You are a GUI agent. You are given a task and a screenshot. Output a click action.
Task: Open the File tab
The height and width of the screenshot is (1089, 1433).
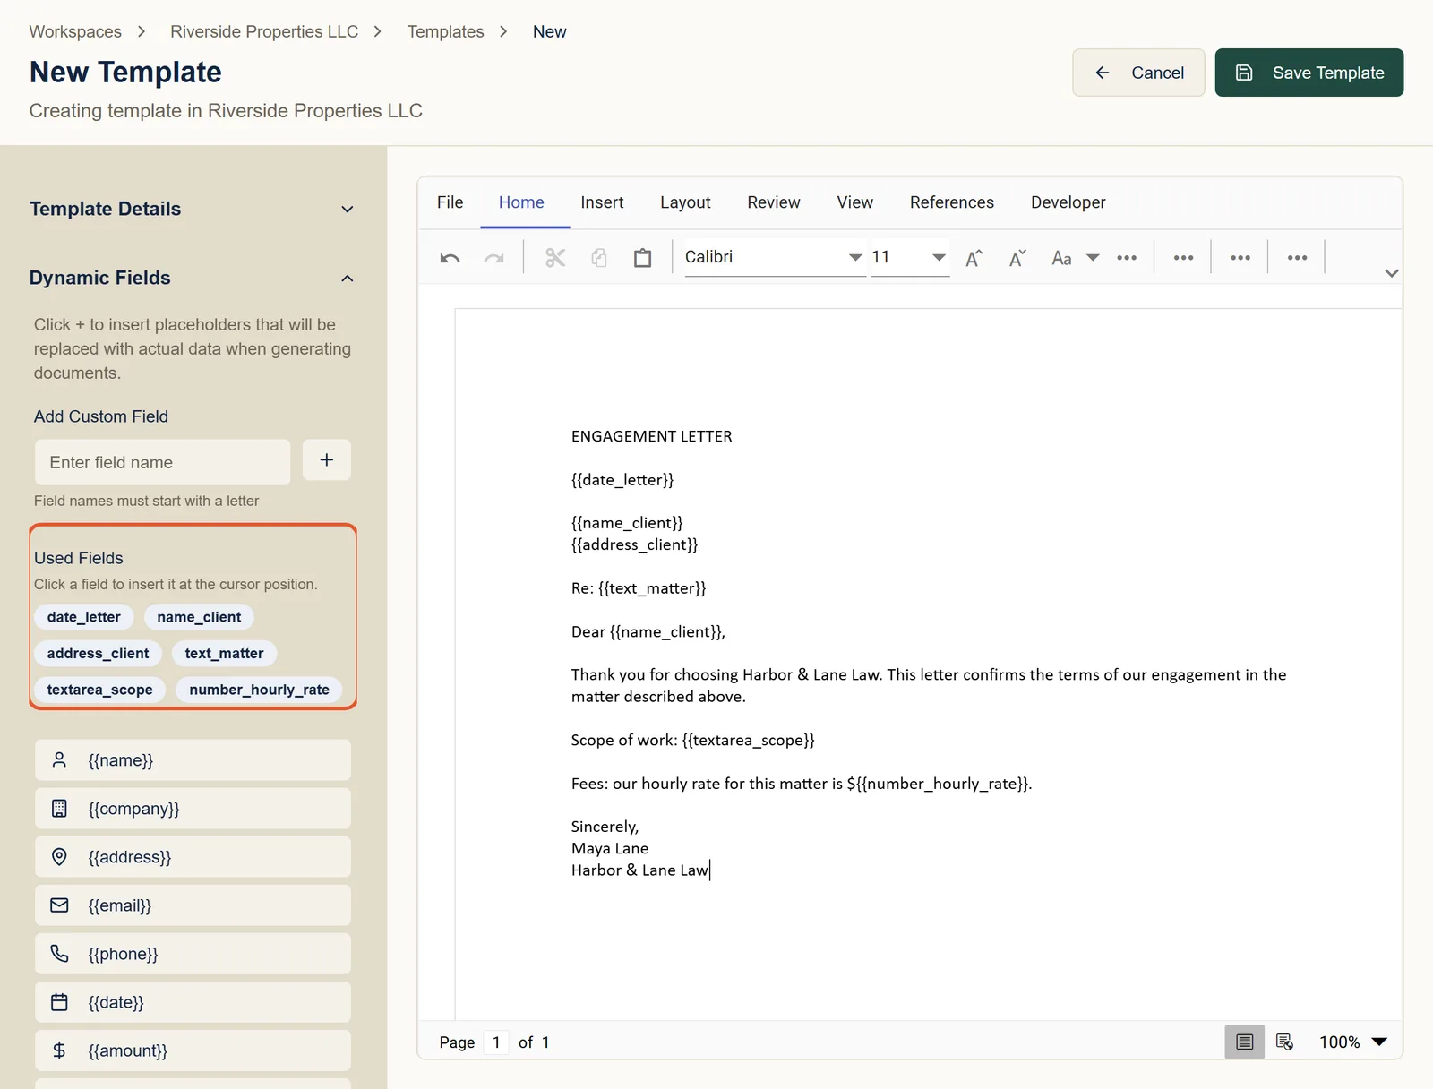tap(450, 202)
